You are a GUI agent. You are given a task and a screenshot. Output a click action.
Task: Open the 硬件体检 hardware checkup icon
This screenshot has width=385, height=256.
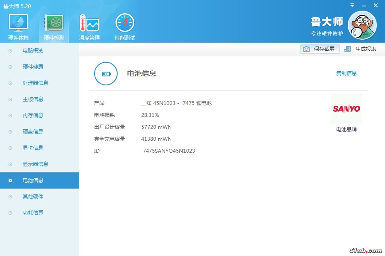18,23
